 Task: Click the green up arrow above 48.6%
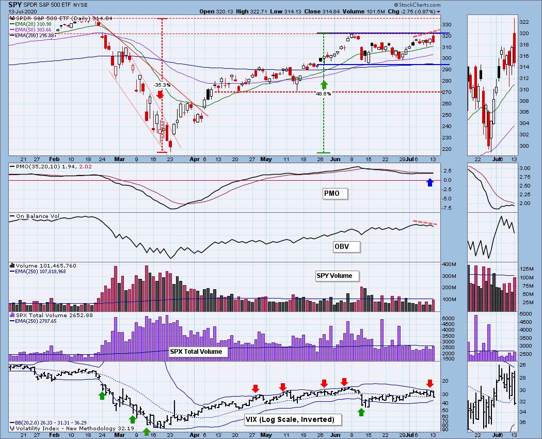pos(324,85)
